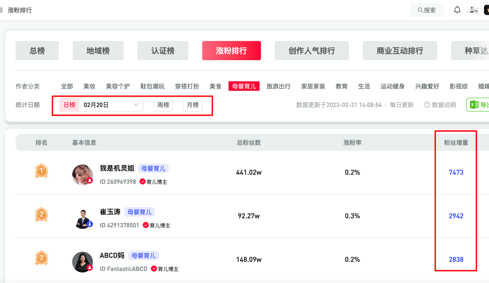Click the Excel export icon

pos(474,105)
